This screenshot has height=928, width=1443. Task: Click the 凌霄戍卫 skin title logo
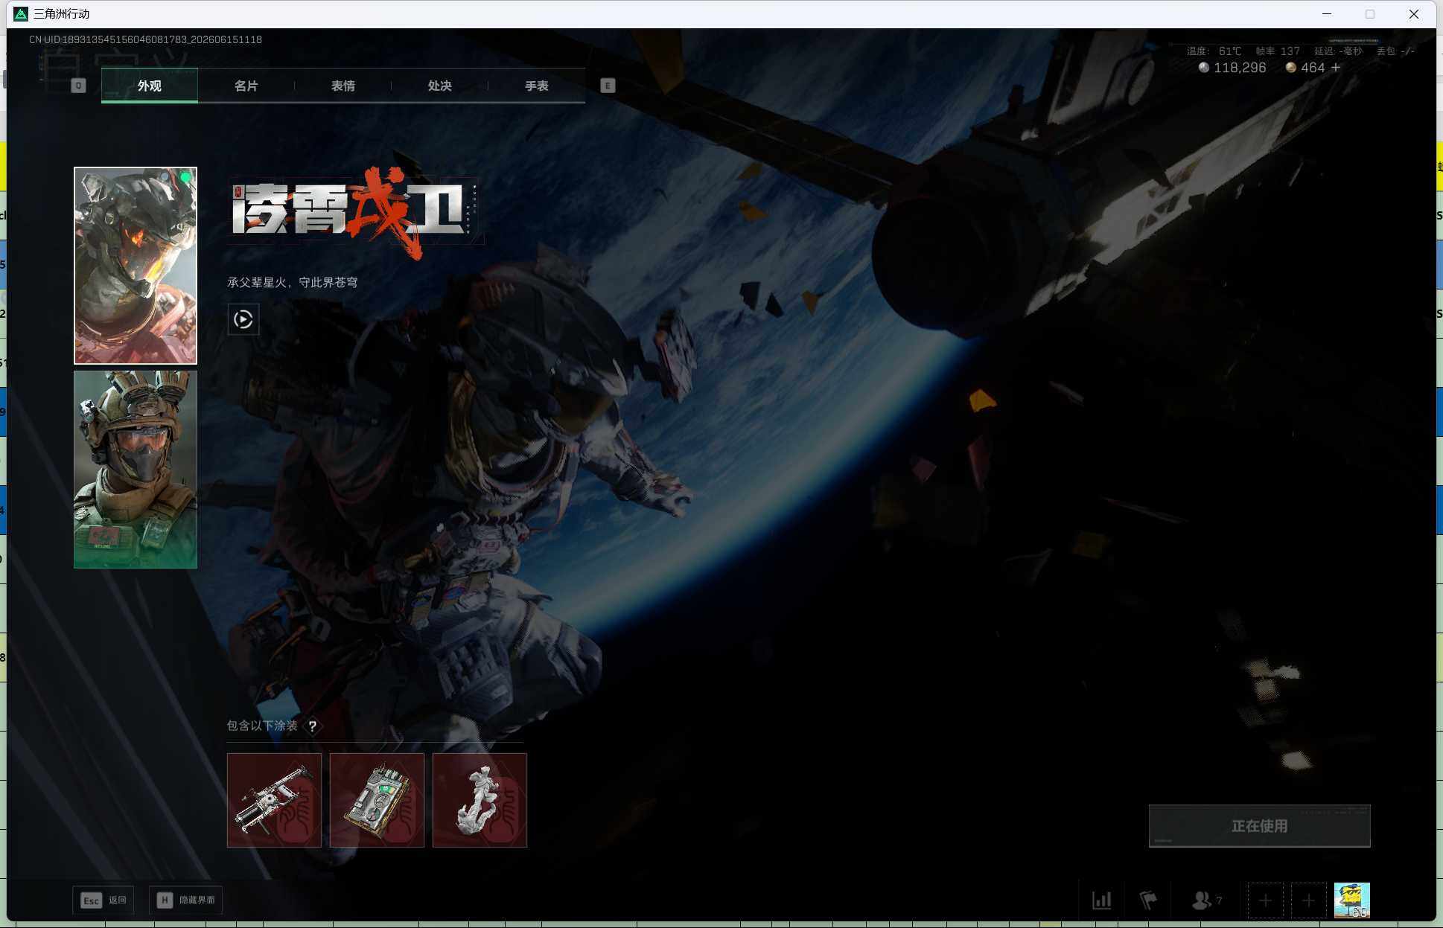pos(356,213)
